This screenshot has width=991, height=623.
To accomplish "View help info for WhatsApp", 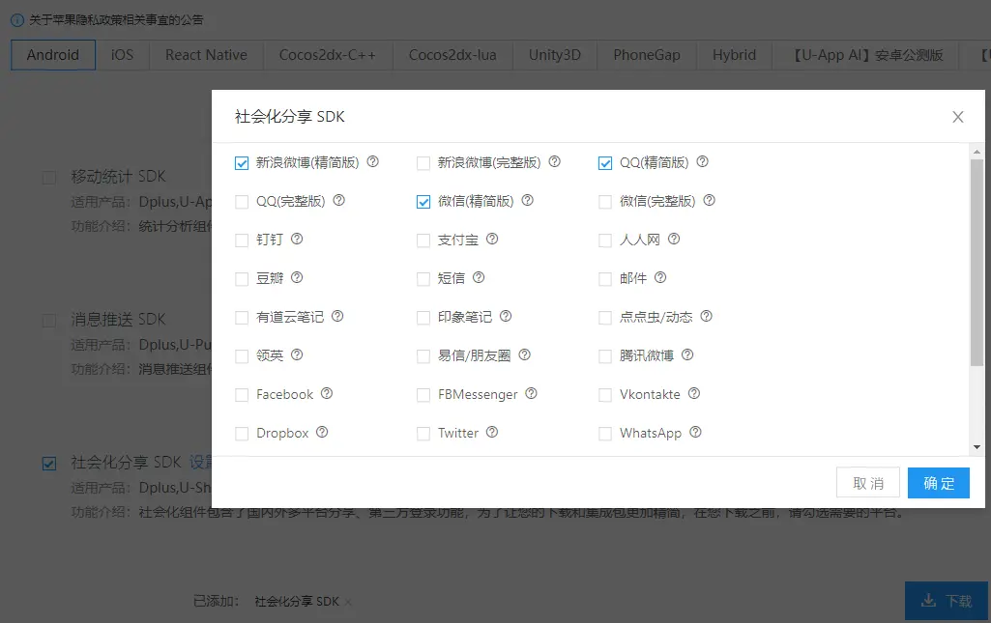I will pos(695,432).
